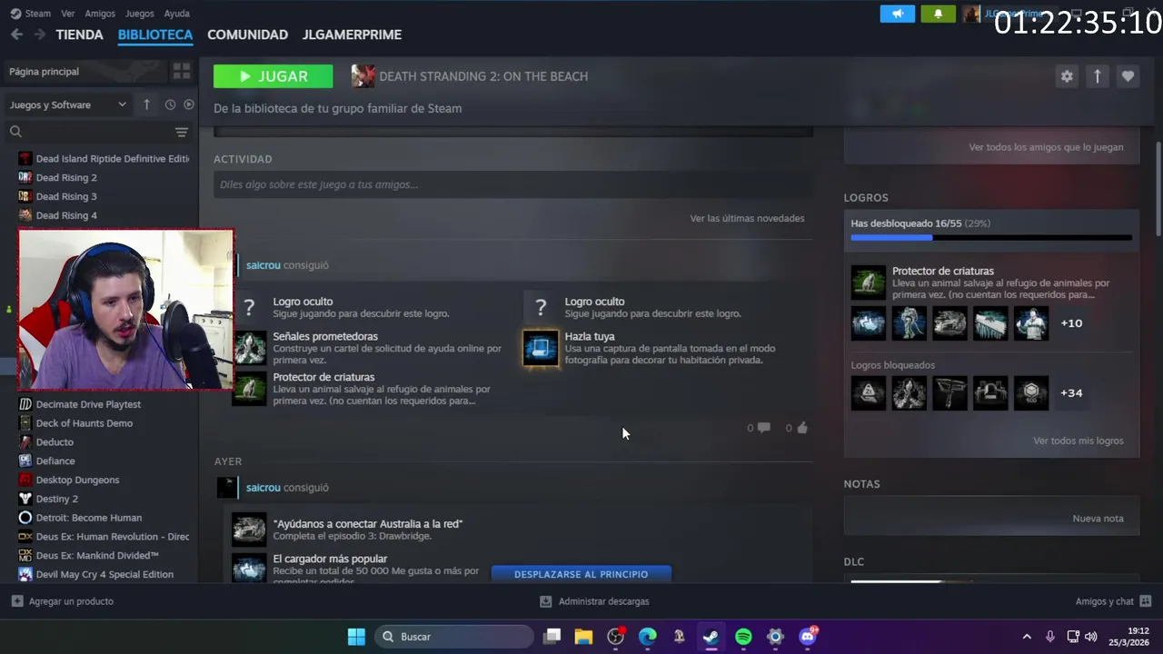Click the Hazla tuya achievement icon
The image size is (1163, 654).
click(x=541, y=348)
